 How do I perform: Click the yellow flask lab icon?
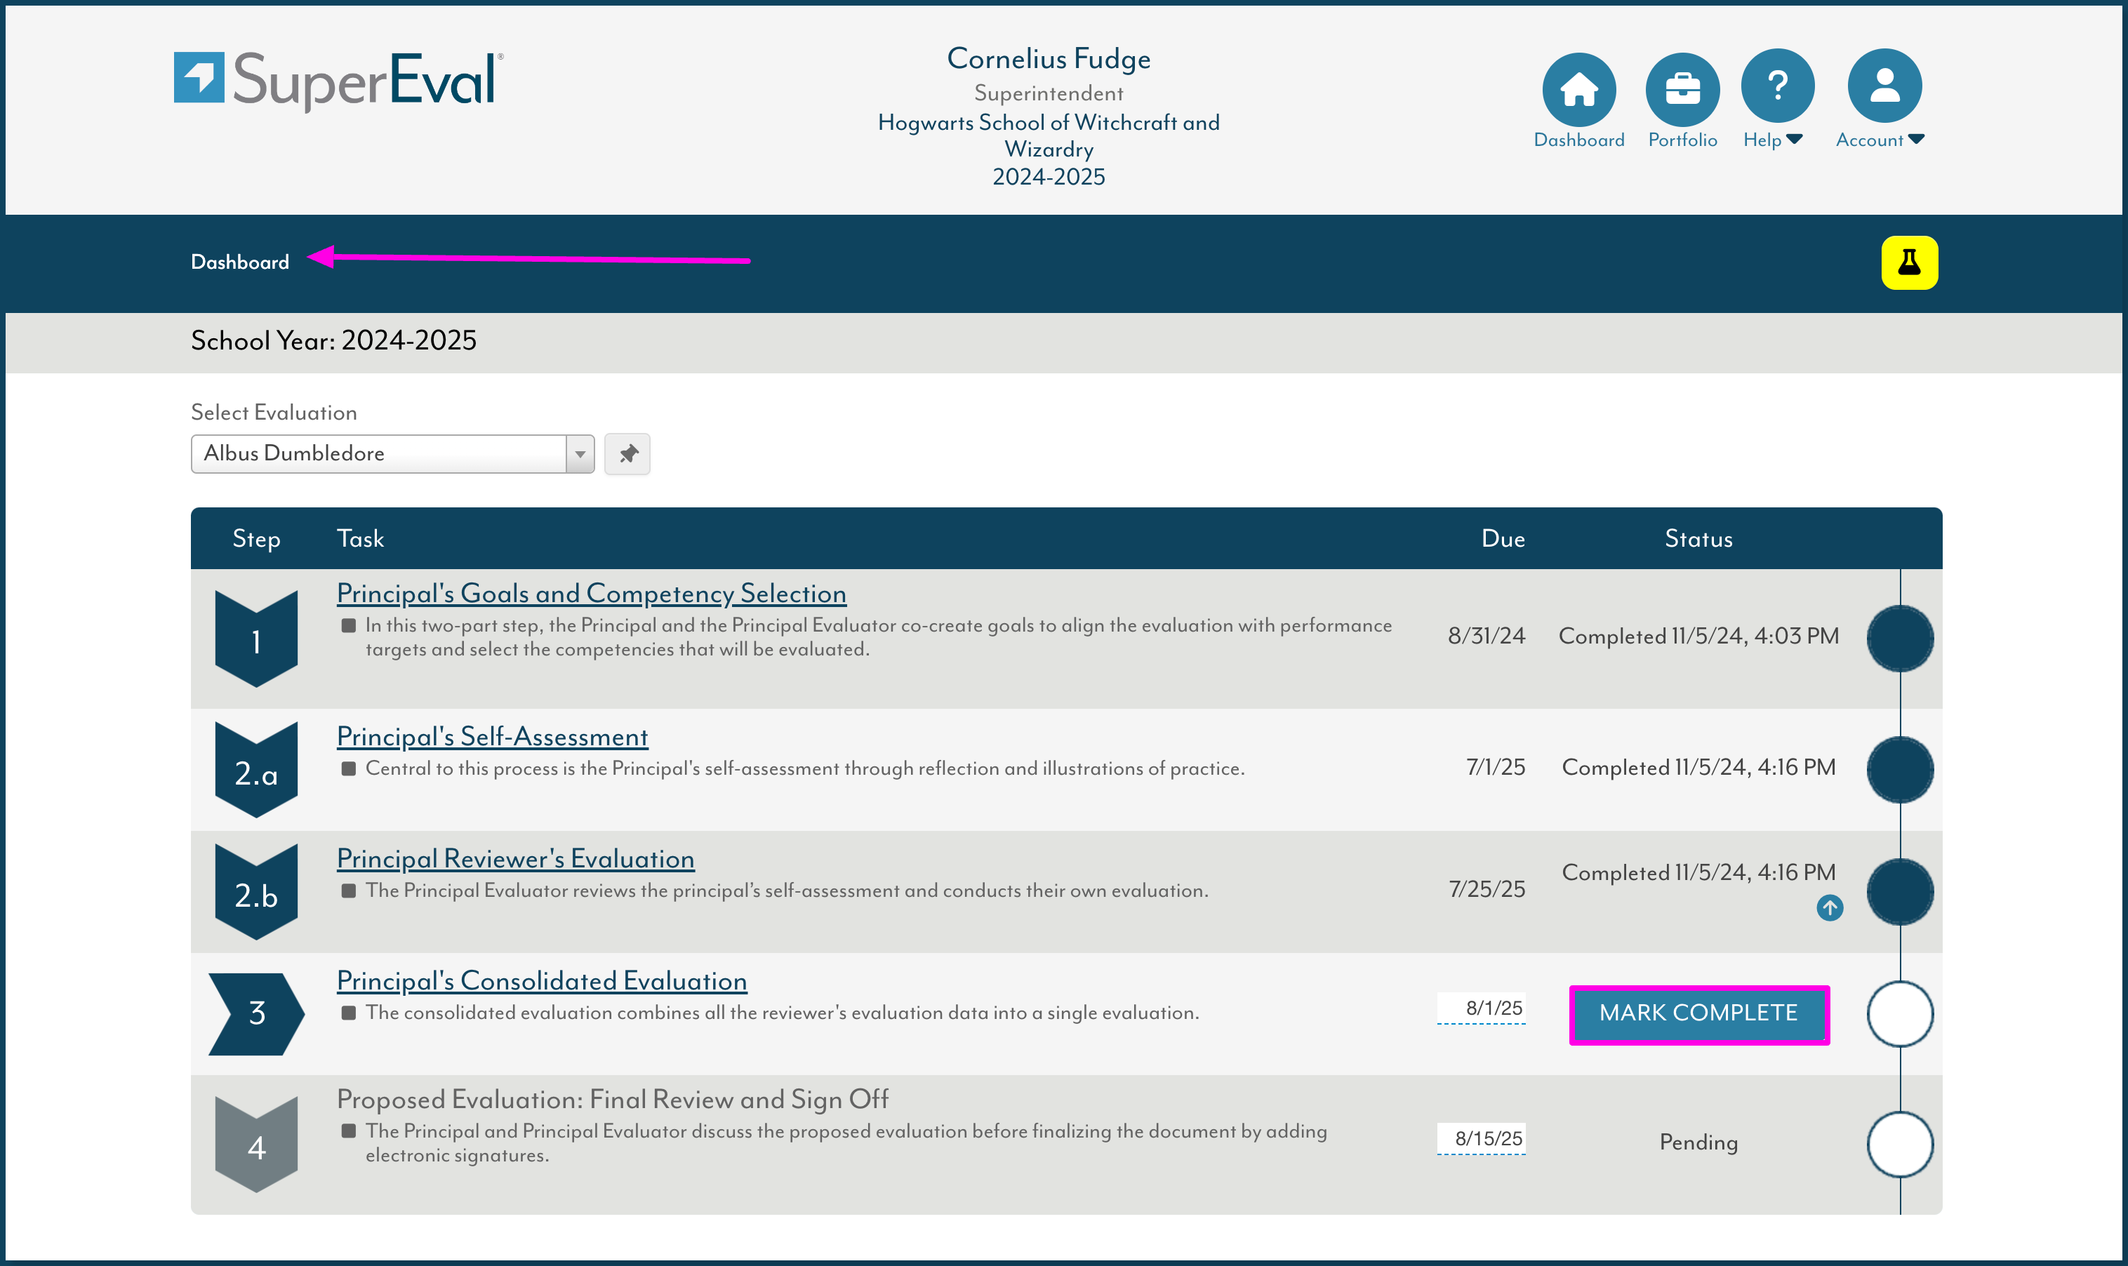click(x=1910, y=262)
